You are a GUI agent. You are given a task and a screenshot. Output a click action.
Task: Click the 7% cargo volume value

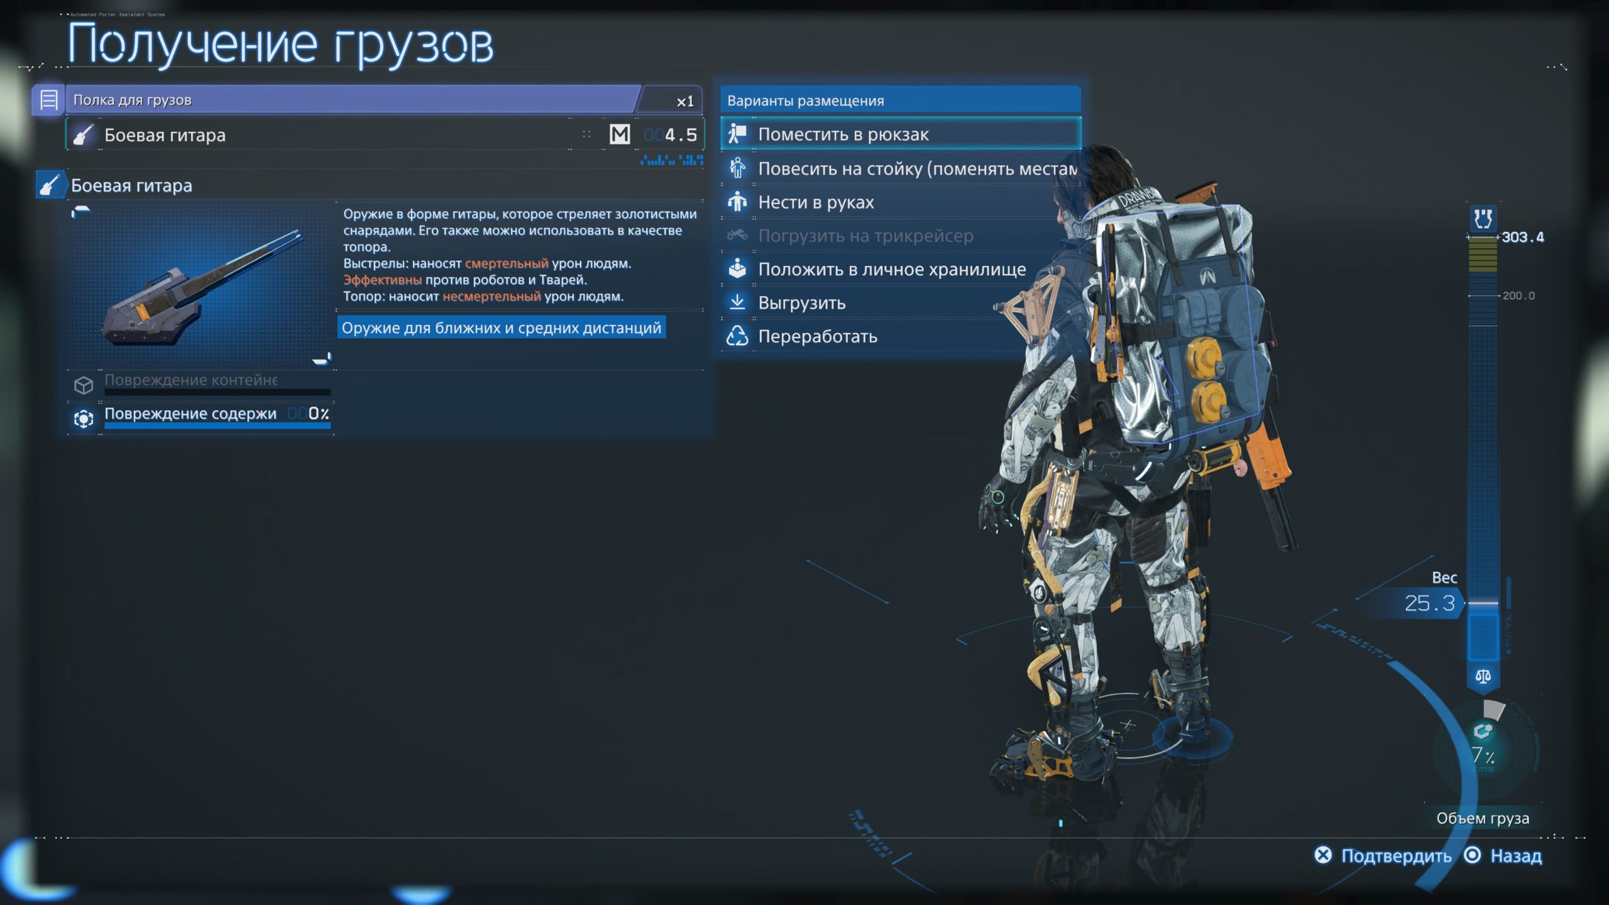click(x=1483, y=755)
